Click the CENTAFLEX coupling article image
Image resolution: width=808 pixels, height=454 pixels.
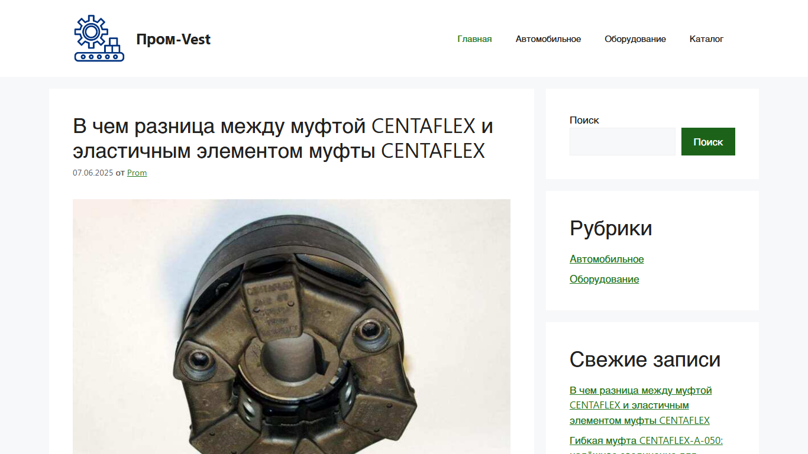pyautogui.click(x=292, y=326)
